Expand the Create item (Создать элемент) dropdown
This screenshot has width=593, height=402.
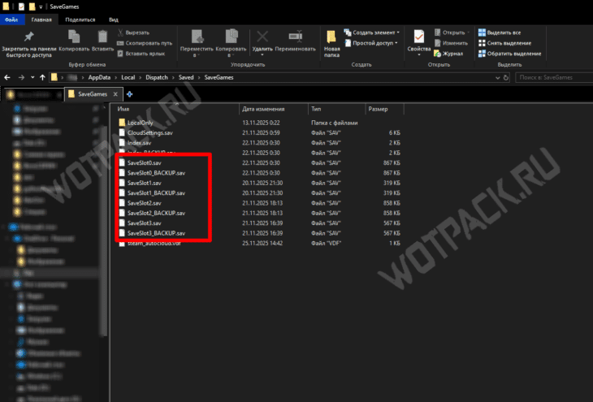pos(375,32)
